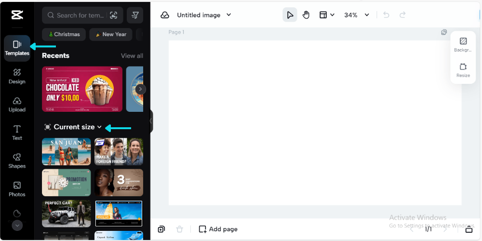Click the Untitled image title
482x241 pixels.
click(x=199, y=15)
